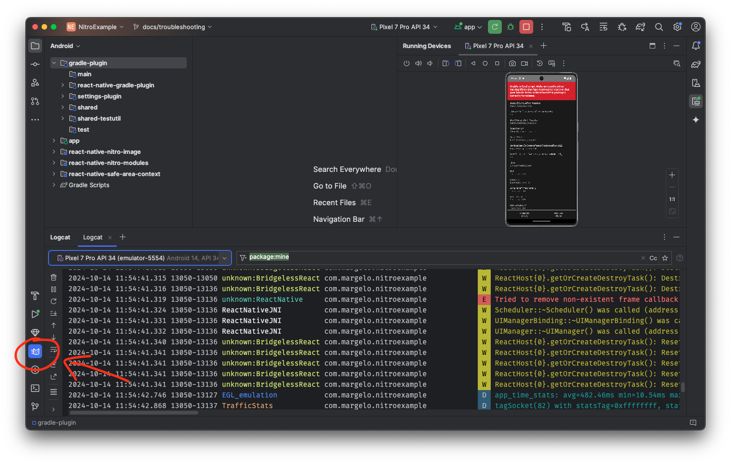Open Gemini sparkle icon on right sidebar
Image resolution: width=731 pixels, height=464 pixels.
pyautogui.click(x=696, y=120)
